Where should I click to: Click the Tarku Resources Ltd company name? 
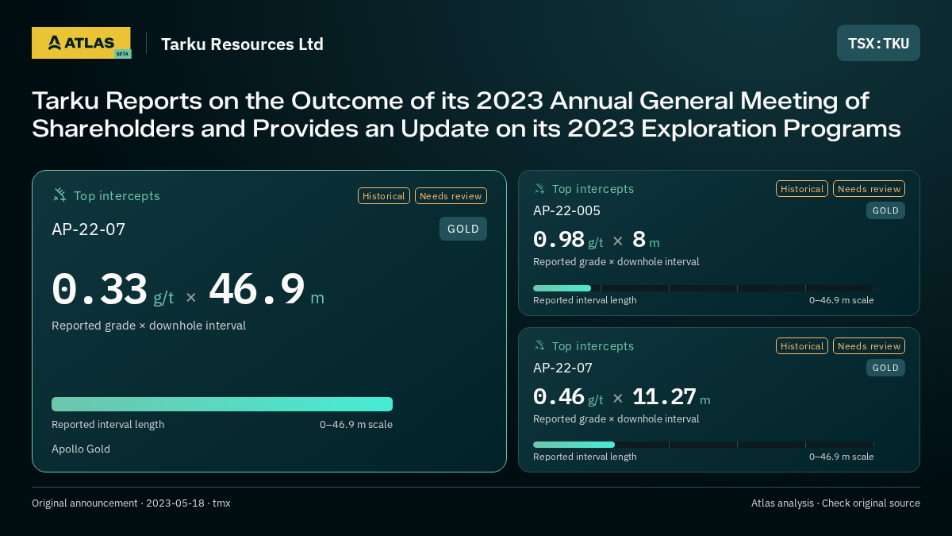tap(242, 44)
